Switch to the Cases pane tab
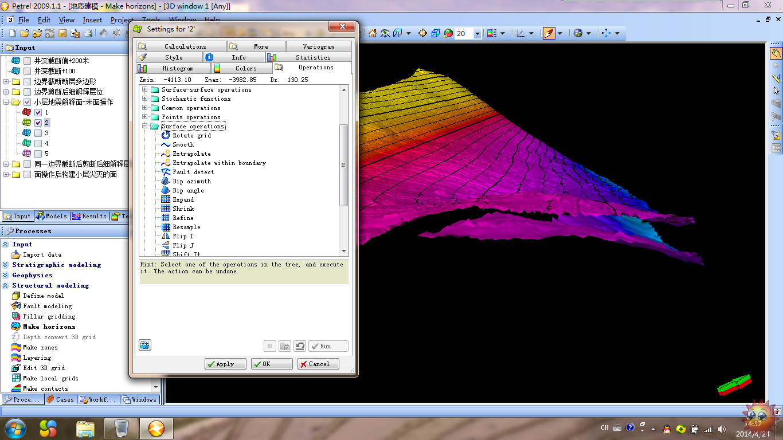This screenshot has height=440, width=783. click(60, 399)
